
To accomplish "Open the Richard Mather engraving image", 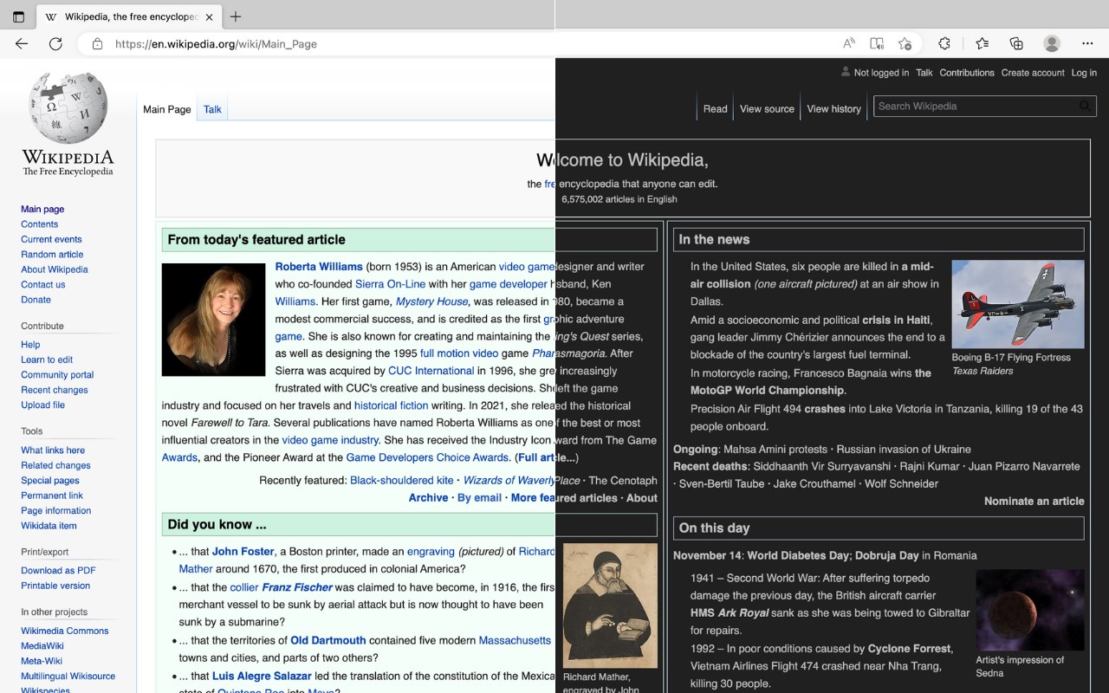I will click(610, 606).
